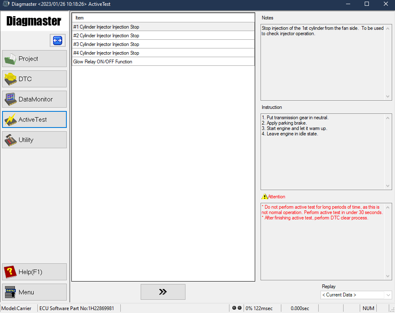Viewport: 395px width, 313px height.
Task: Click the yellow DTC engine icon
Action: [10, 79]
